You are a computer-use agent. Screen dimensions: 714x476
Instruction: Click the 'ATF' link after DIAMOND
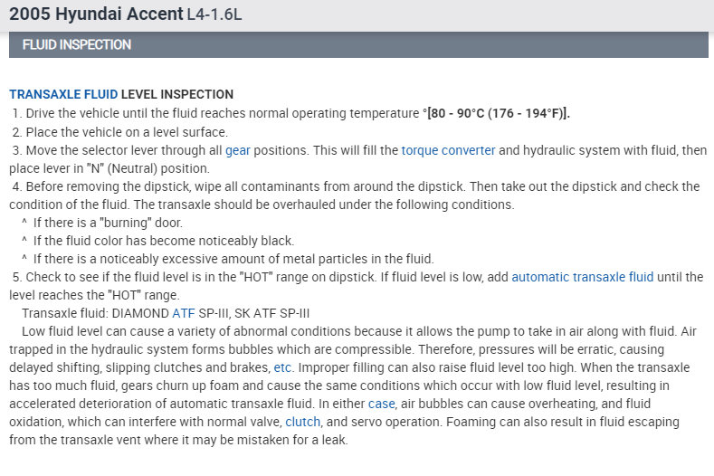coord(184,313)
